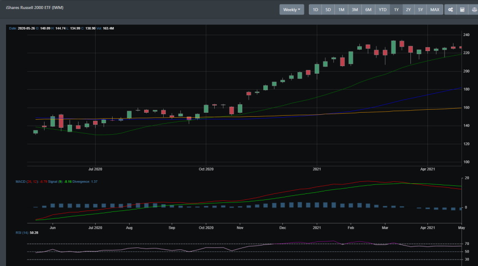Click the 2021 label under price chart
The image size is (478, 266).
(317, 169)
